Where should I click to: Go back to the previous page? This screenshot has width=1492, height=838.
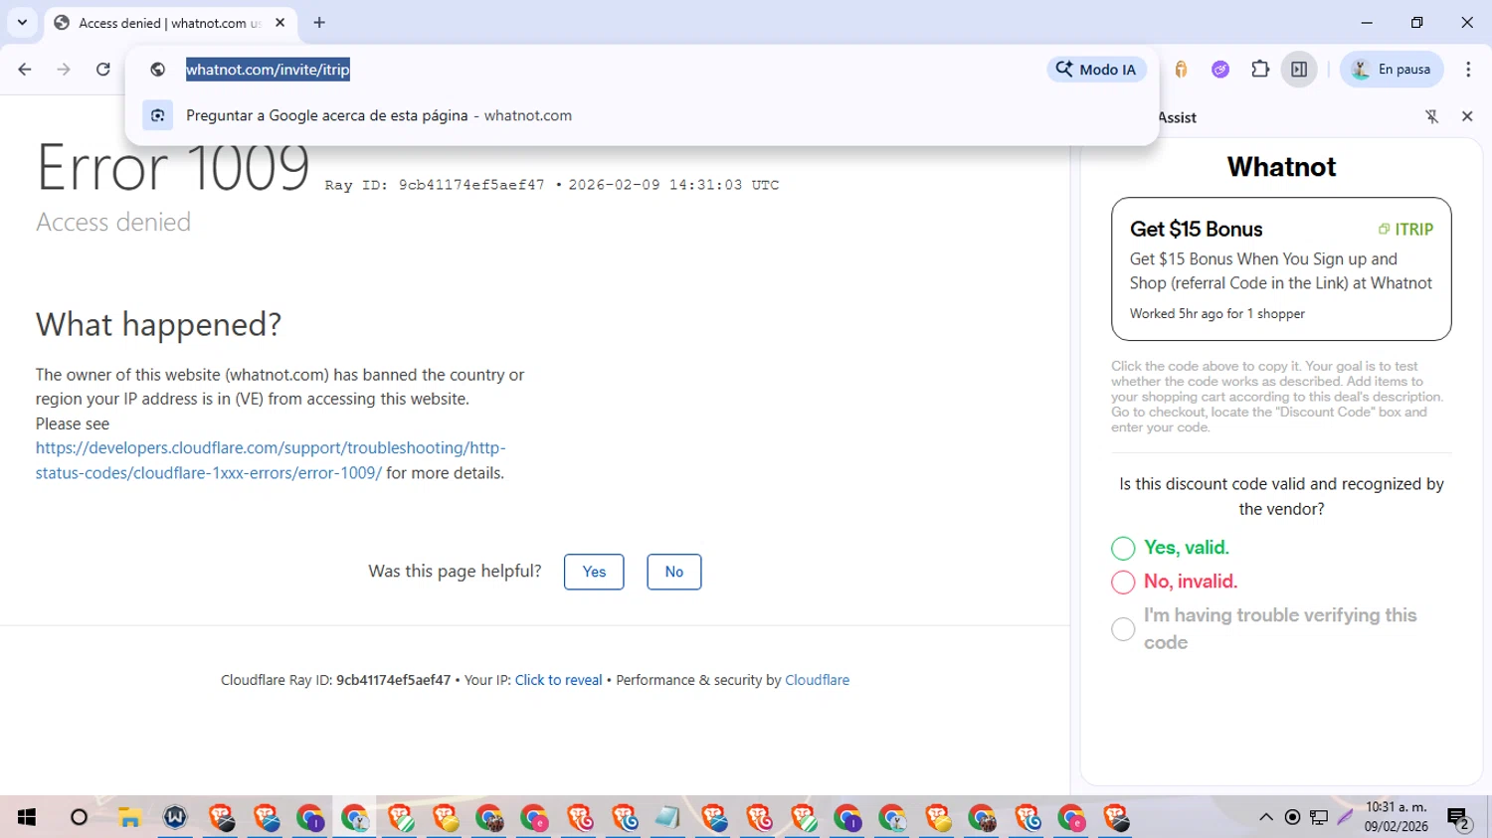[x=25, y=70]
